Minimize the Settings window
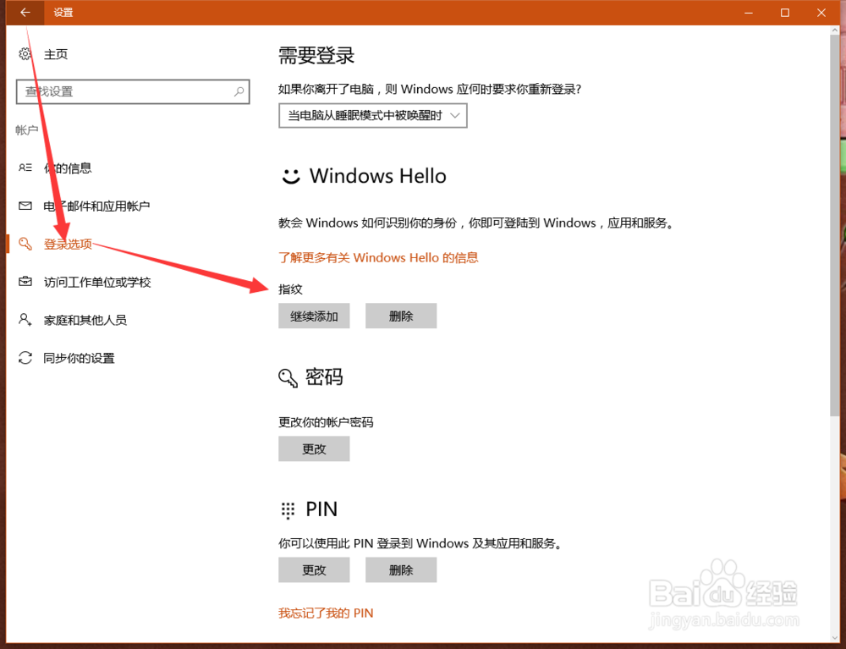 coord(749,13)
